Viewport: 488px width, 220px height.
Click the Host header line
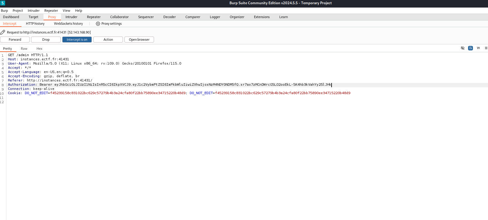pos(39,59)
